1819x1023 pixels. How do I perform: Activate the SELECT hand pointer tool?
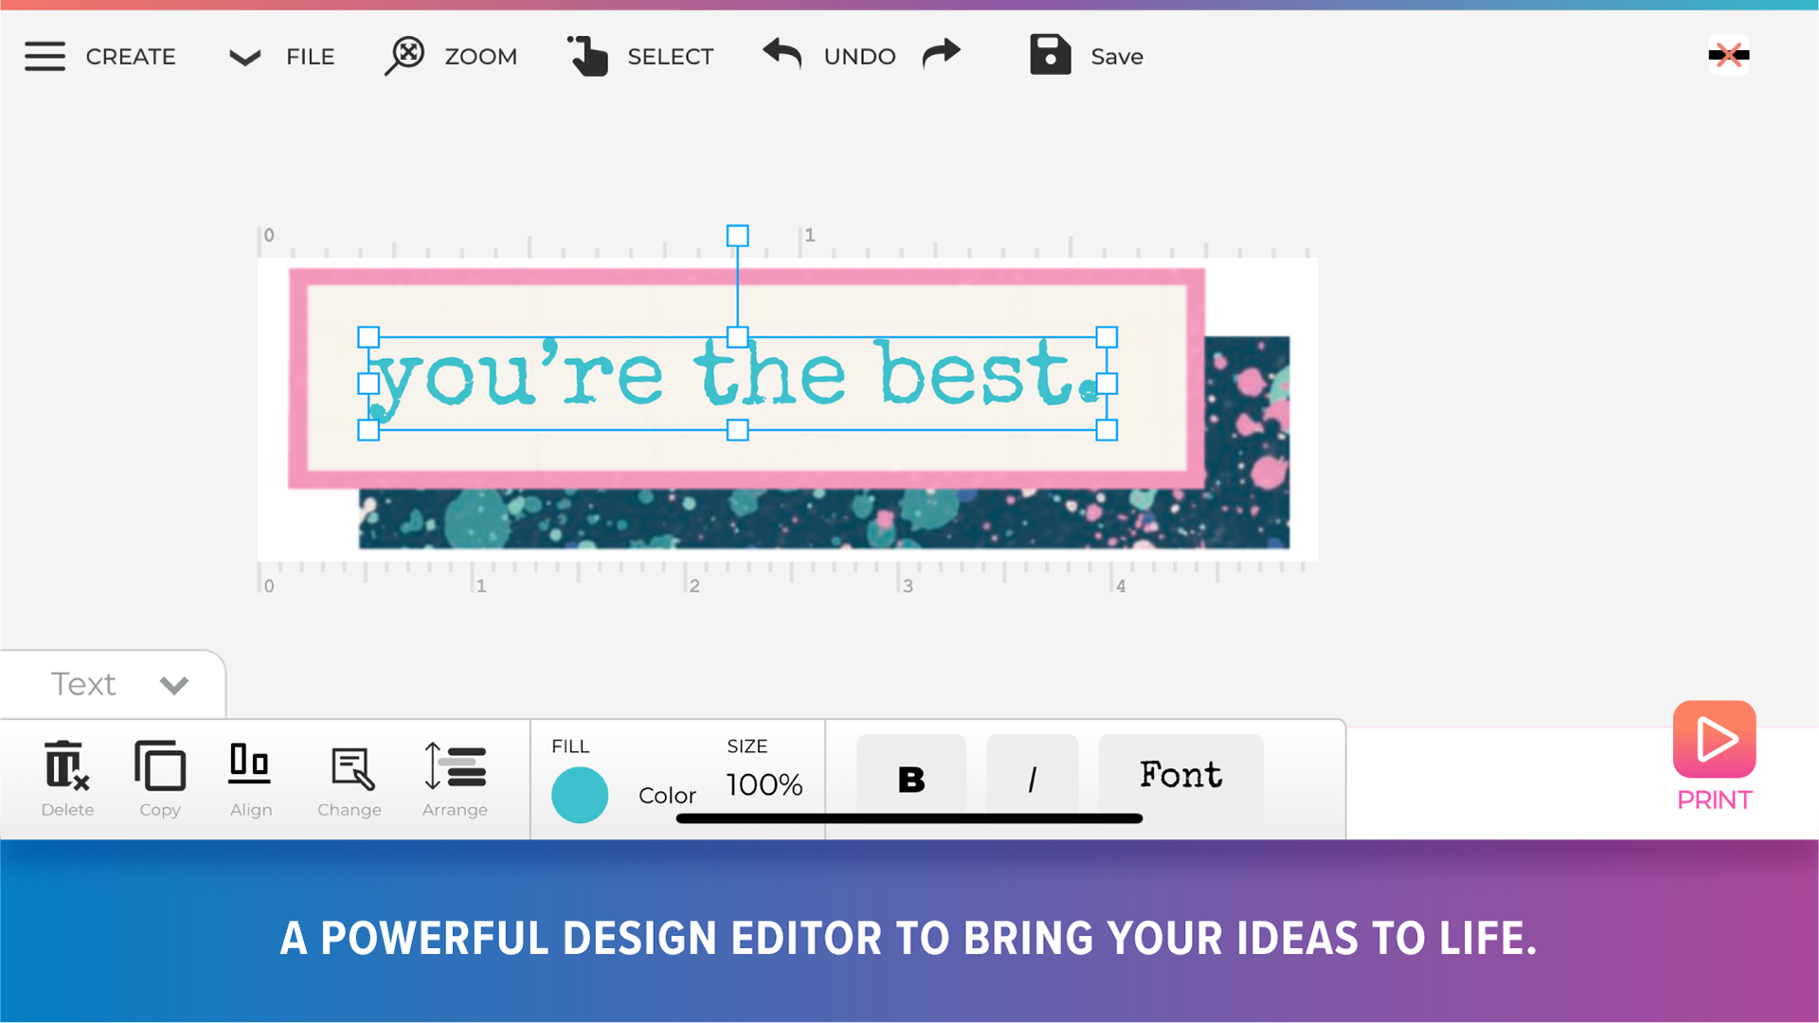[x=587, y=56]
